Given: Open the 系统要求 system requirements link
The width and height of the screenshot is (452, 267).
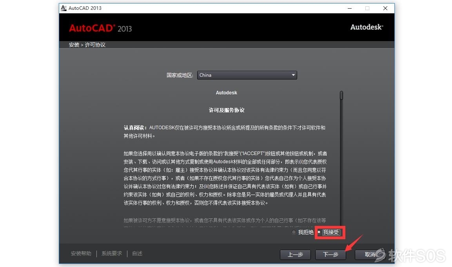Looking at the screenshot, I should click(112, 253).
